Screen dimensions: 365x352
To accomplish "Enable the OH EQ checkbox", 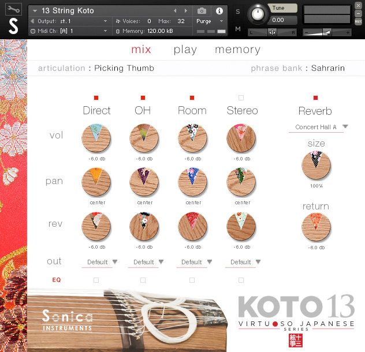I will tap(143, 280).
